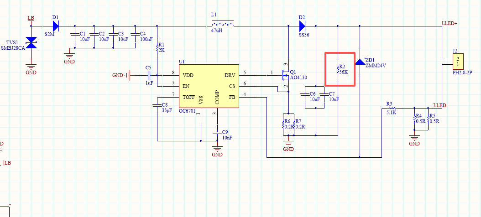Click the LED+ net label

(449, 23)
